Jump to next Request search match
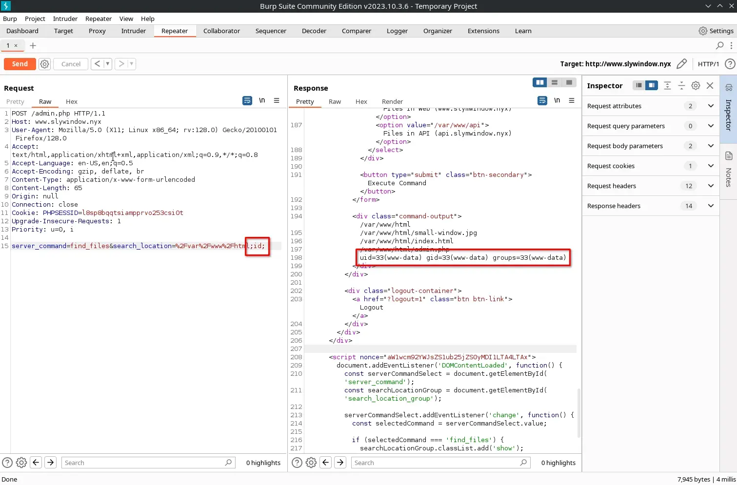737x485 pixels. click(x=50, y=463)
